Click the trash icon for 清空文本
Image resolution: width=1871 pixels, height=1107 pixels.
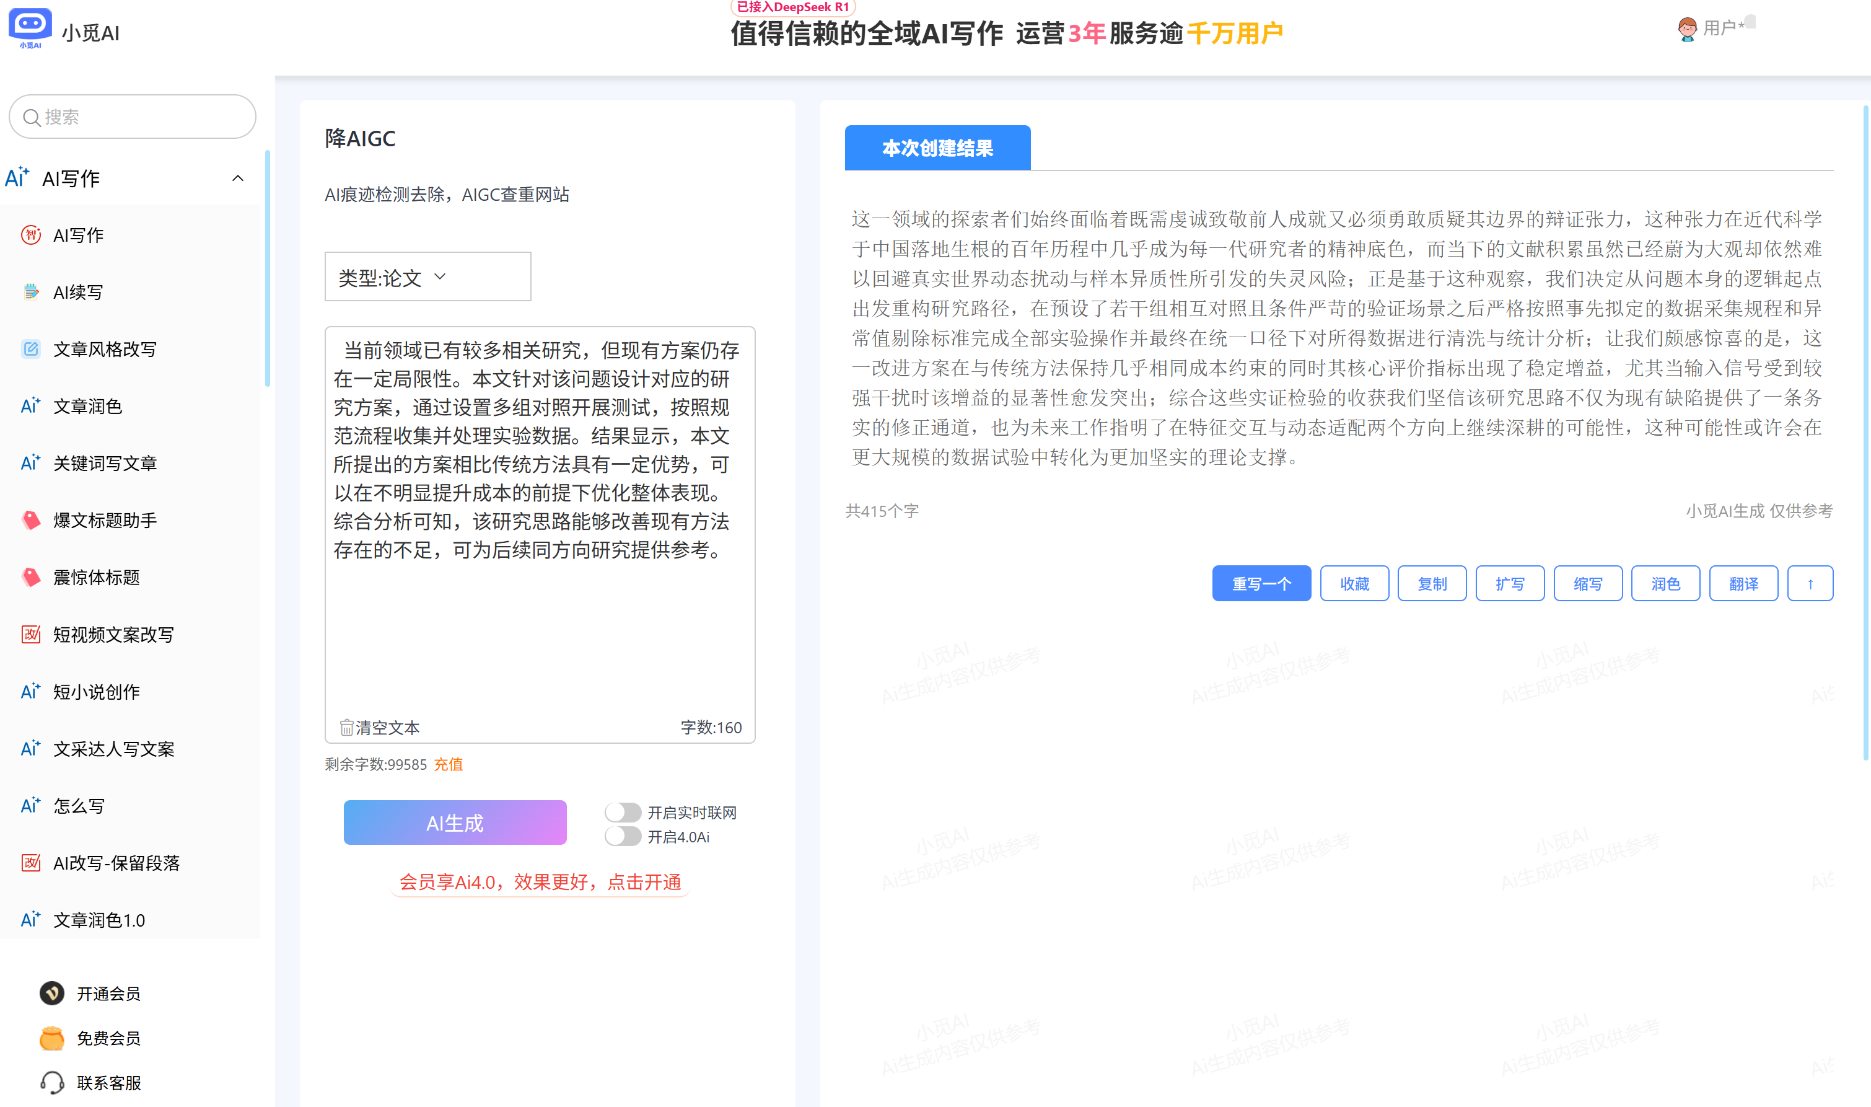click(346, 727)
